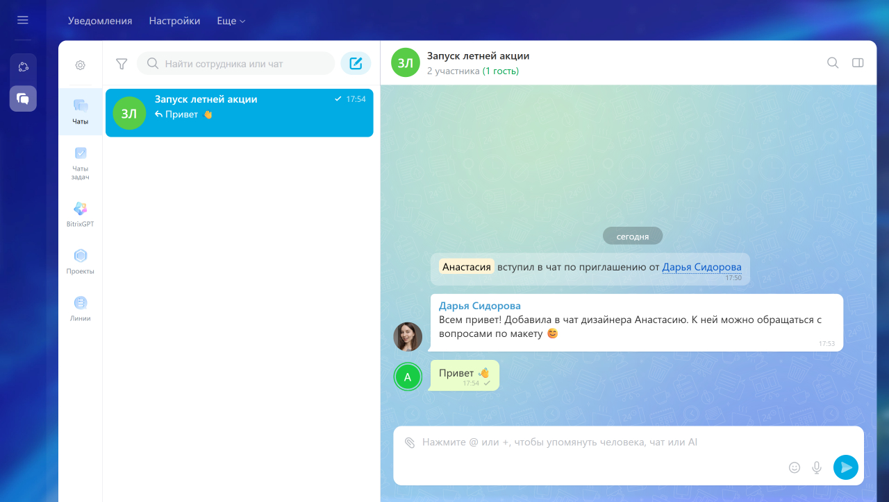The height and width of the screenshot is (502, 889).
Task: Toggle the chat sidebar panel
Action: click(858, 62)
